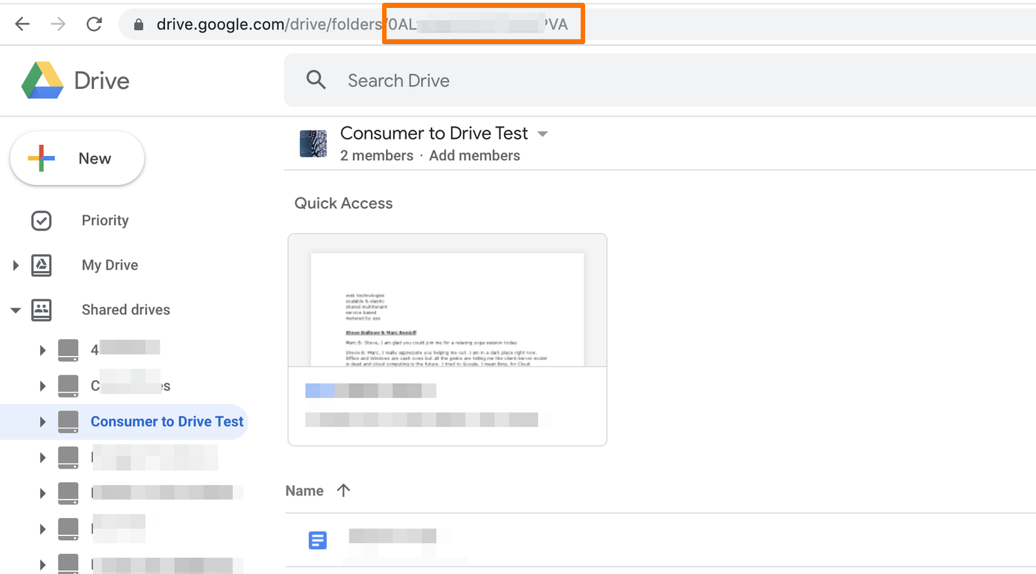Click Add members
1036x574 pixels.
click(x=474, y=155)
